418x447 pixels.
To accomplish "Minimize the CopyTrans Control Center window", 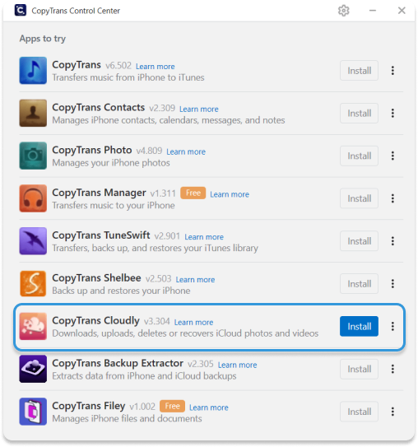I will click(x=373, y=11).
